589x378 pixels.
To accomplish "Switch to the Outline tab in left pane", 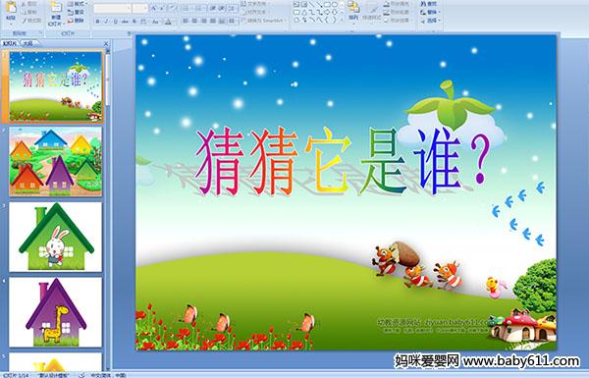I will [x=28, y=43].
